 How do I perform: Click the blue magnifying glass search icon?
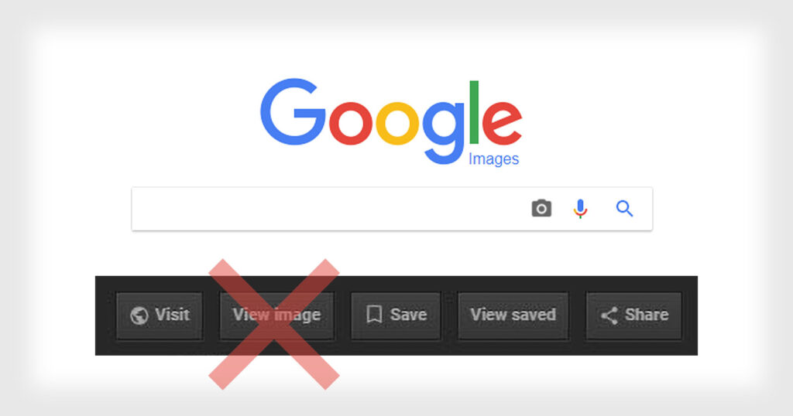coord(625,209)
